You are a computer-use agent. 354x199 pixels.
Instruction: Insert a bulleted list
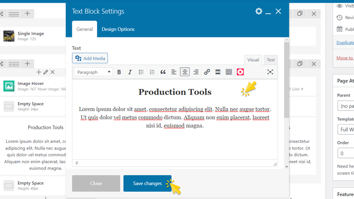point(141,72)
